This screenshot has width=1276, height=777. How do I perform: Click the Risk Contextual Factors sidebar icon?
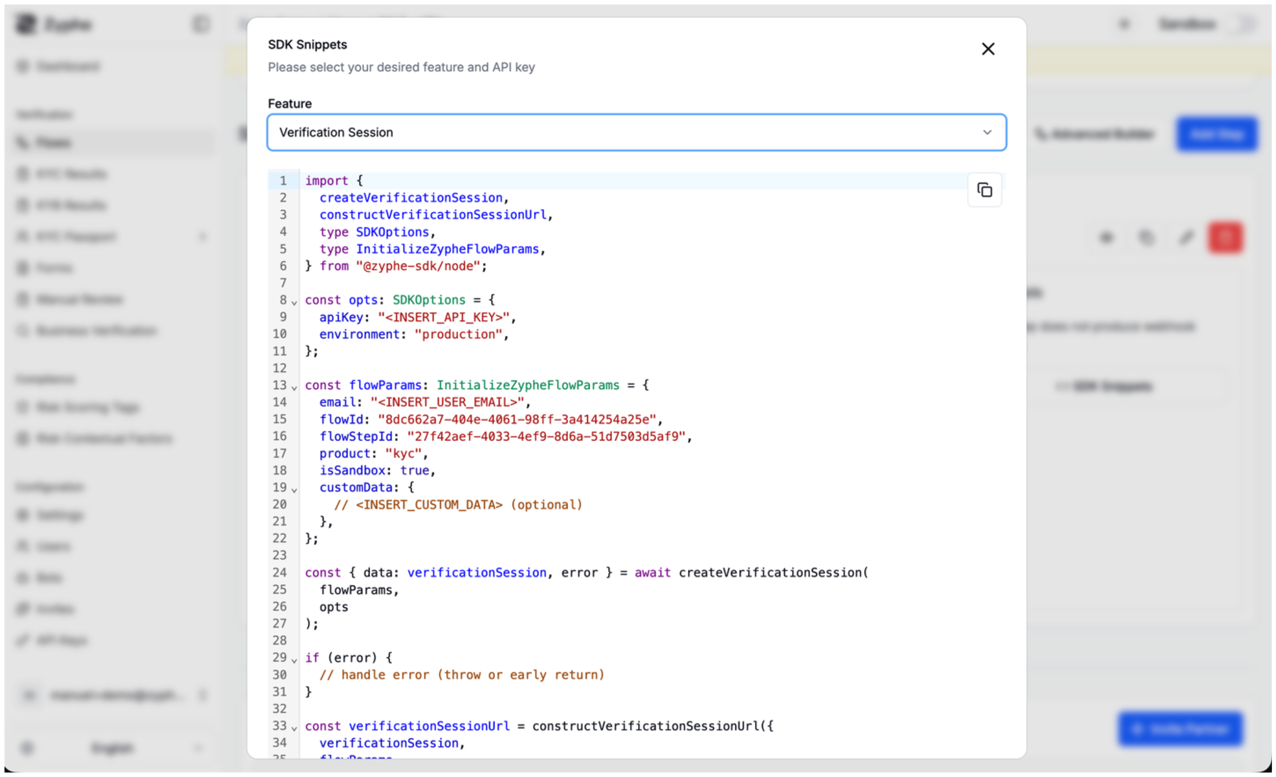coord(22,439)
